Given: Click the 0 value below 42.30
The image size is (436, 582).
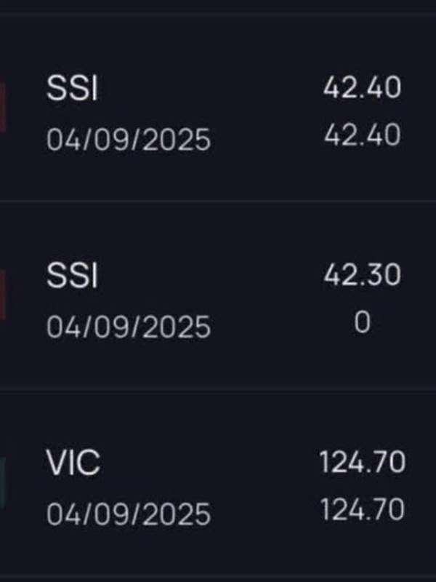Looking at the screenshot, I should click(x=362, y=322).
